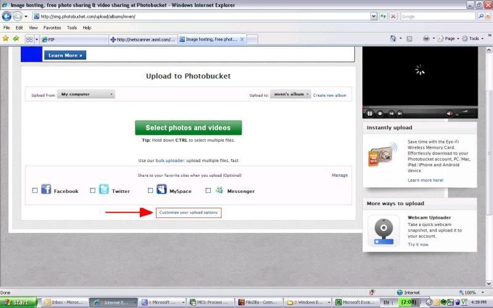Click the Manage link for sharing sites
The height and width of the screenshot is (308, 493).
tap(340, 175)
